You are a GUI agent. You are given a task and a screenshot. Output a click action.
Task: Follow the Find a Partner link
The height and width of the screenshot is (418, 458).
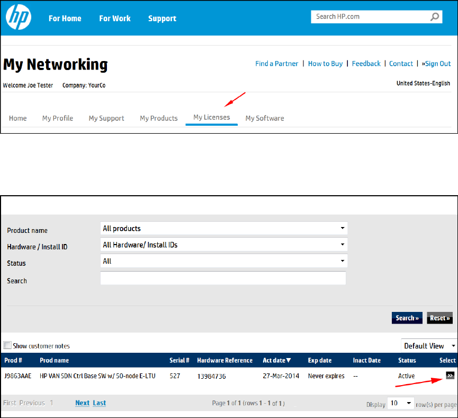[276, 64]
